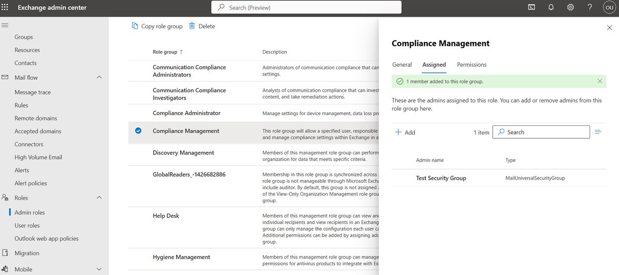Expand the Mobile section chevron
619x275 pixels.
point(99,269)
